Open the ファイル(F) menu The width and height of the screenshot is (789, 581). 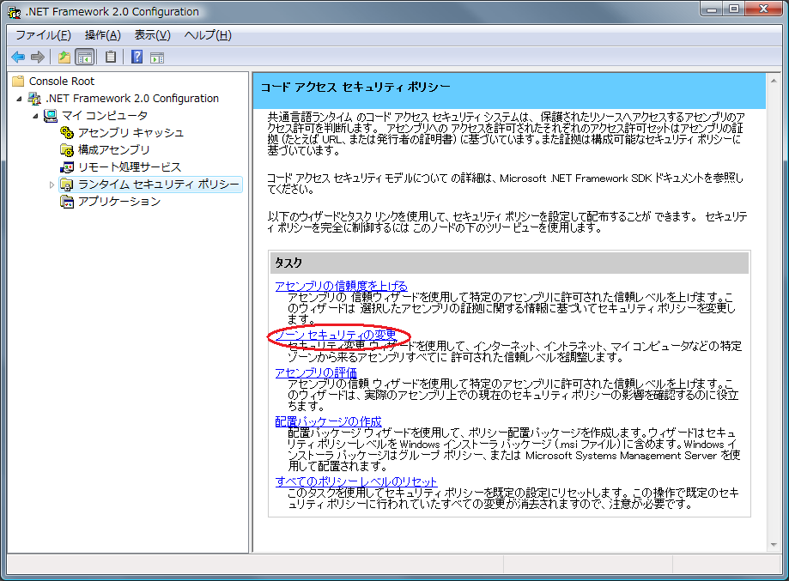point(43,35)
